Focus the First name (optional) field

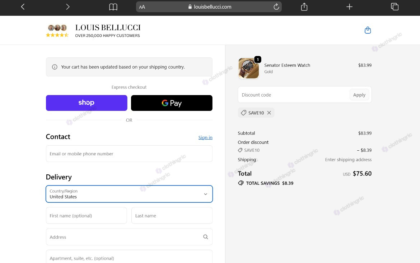[x=86, y=216]
